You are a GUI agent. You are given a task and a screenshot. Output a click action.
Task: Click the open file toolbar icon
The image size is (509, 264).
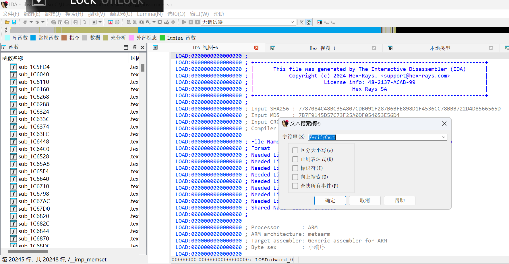pyautogui.click(x=7, y=22)
